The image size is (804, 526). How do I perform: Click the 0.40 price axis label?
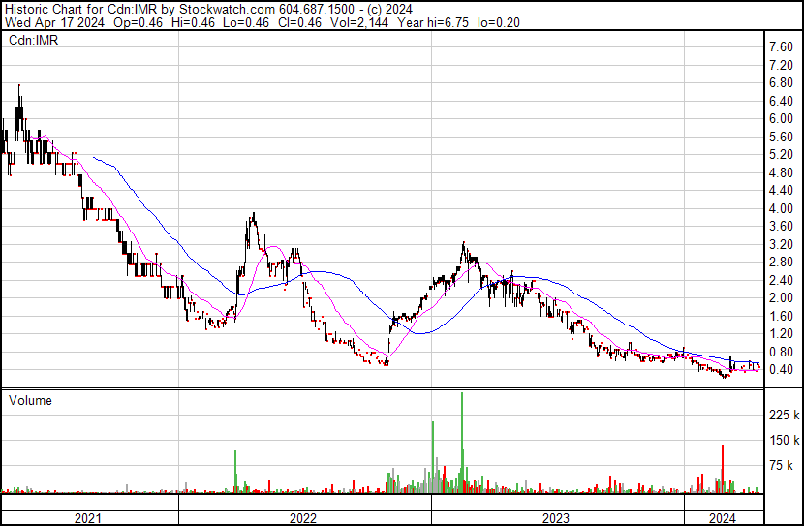pyautogui.click(x=781, y=370)
